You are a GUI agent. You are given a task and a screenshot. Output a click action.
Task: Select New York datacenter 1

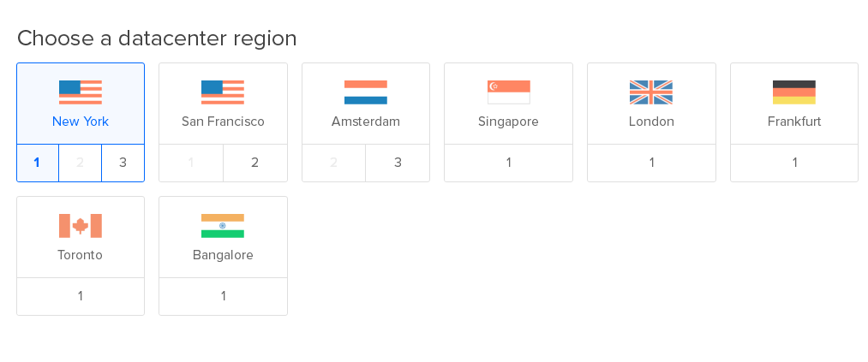click(x=38, y=163)
